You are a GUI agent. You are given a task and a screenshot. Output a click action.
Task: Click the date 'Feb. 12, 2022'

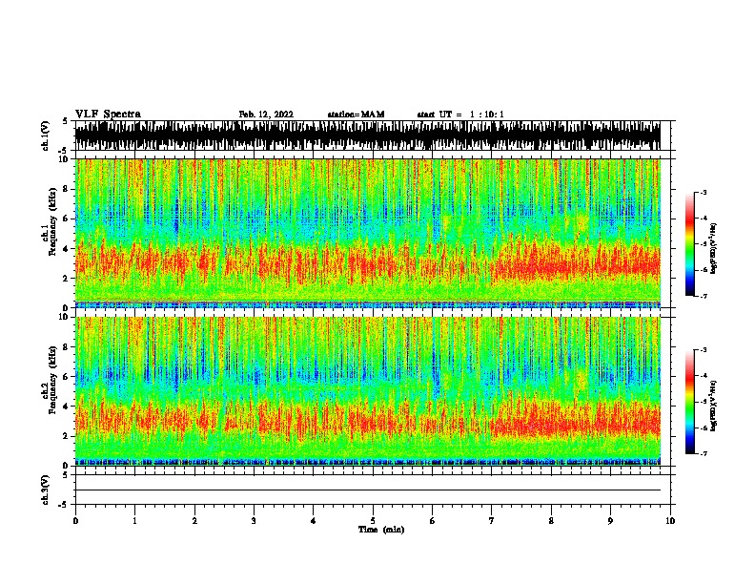(266, 115)
